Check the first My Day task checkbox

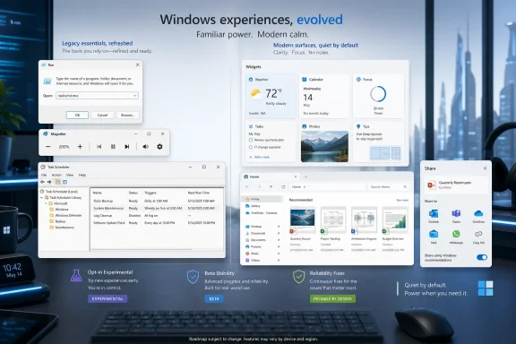click(x=251, y=140)
